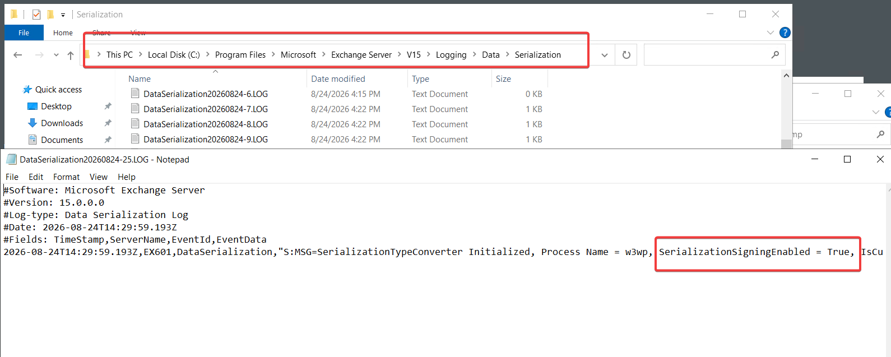
Task: Click the #Log-type: Data Serialization Log line
Action: click(x=96, y=215)
